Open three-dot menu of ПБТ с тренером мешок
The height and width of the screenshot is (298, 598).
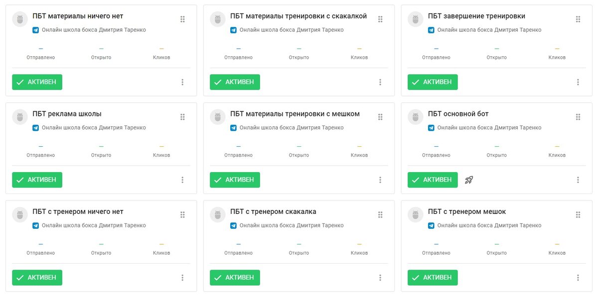(x=578, y=278)
